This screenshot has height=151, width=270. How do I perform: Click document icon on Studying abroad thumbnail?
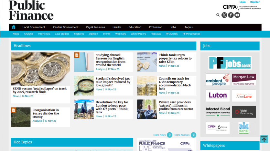tap(77, 55)
